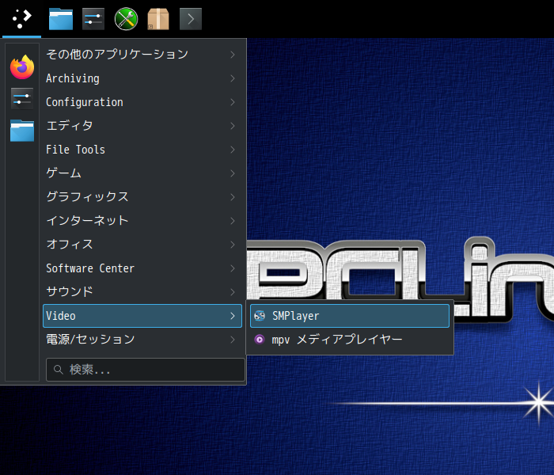Select the グラフィックス menu entry
Viewport: 554px width, 475px height.
point(142,197)
